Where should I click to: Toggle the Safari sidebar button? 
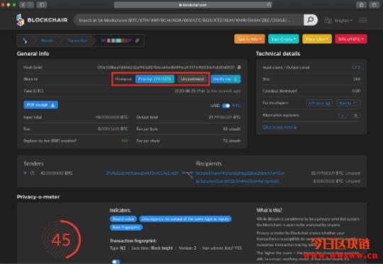pyautogui.click(x=42, y=5)
